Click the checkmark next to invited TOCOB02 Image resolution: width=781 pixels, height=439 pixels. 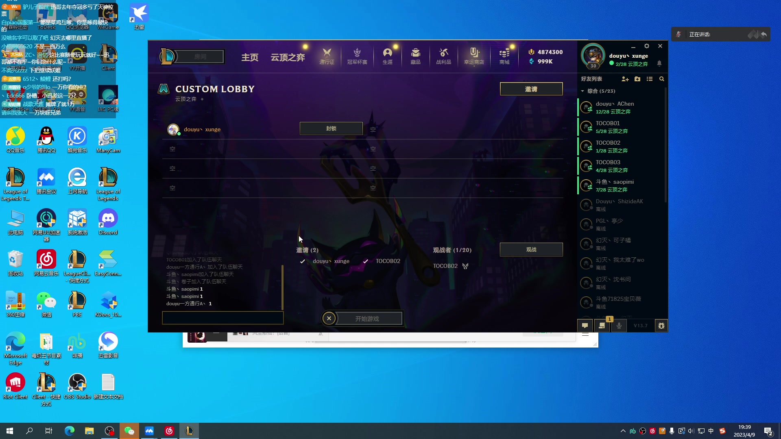tap(365, 261)
